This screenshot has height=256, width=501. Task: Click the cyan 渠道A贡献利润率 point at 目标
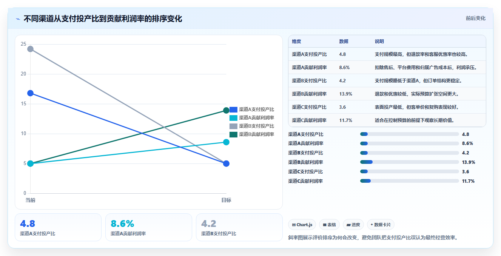point(226,142)
